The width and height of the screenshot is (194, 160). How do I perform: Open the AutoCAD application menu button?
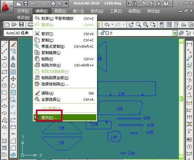click(x=7, y=6)
